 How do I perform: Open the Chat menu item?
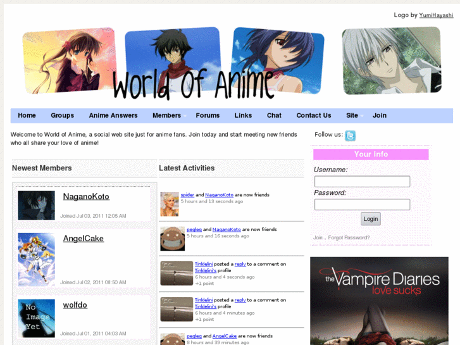point(274,115)
